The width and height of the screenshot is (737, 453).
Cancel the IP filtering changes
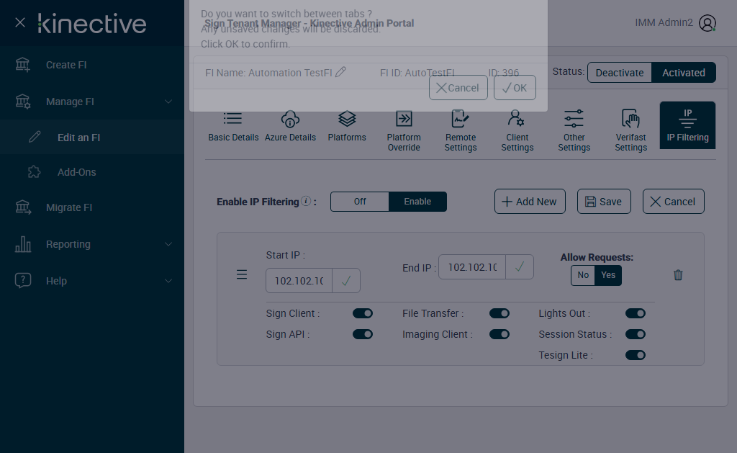pos(673,202)
